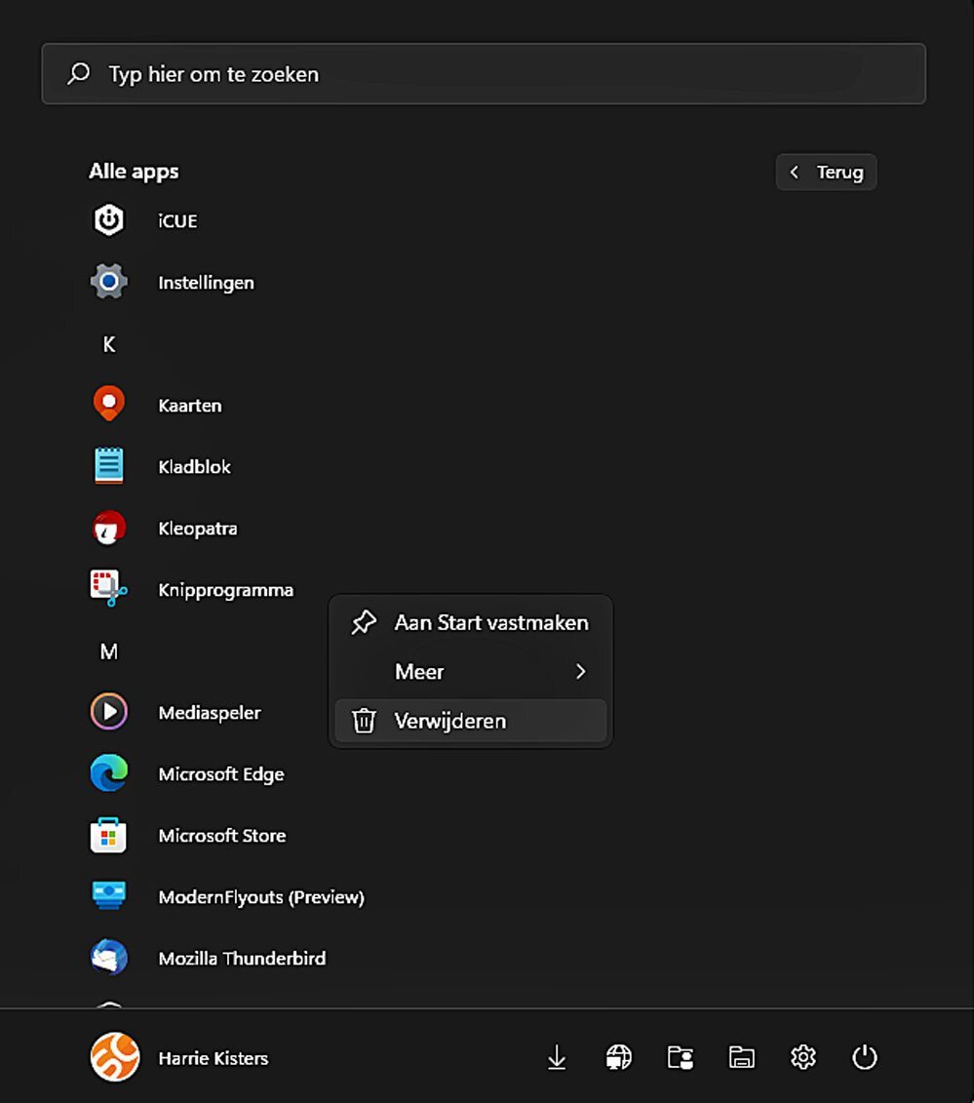Screen dimensions: 974x1103
Task: Click the Kaarten app label
Action: coord(190,405)
